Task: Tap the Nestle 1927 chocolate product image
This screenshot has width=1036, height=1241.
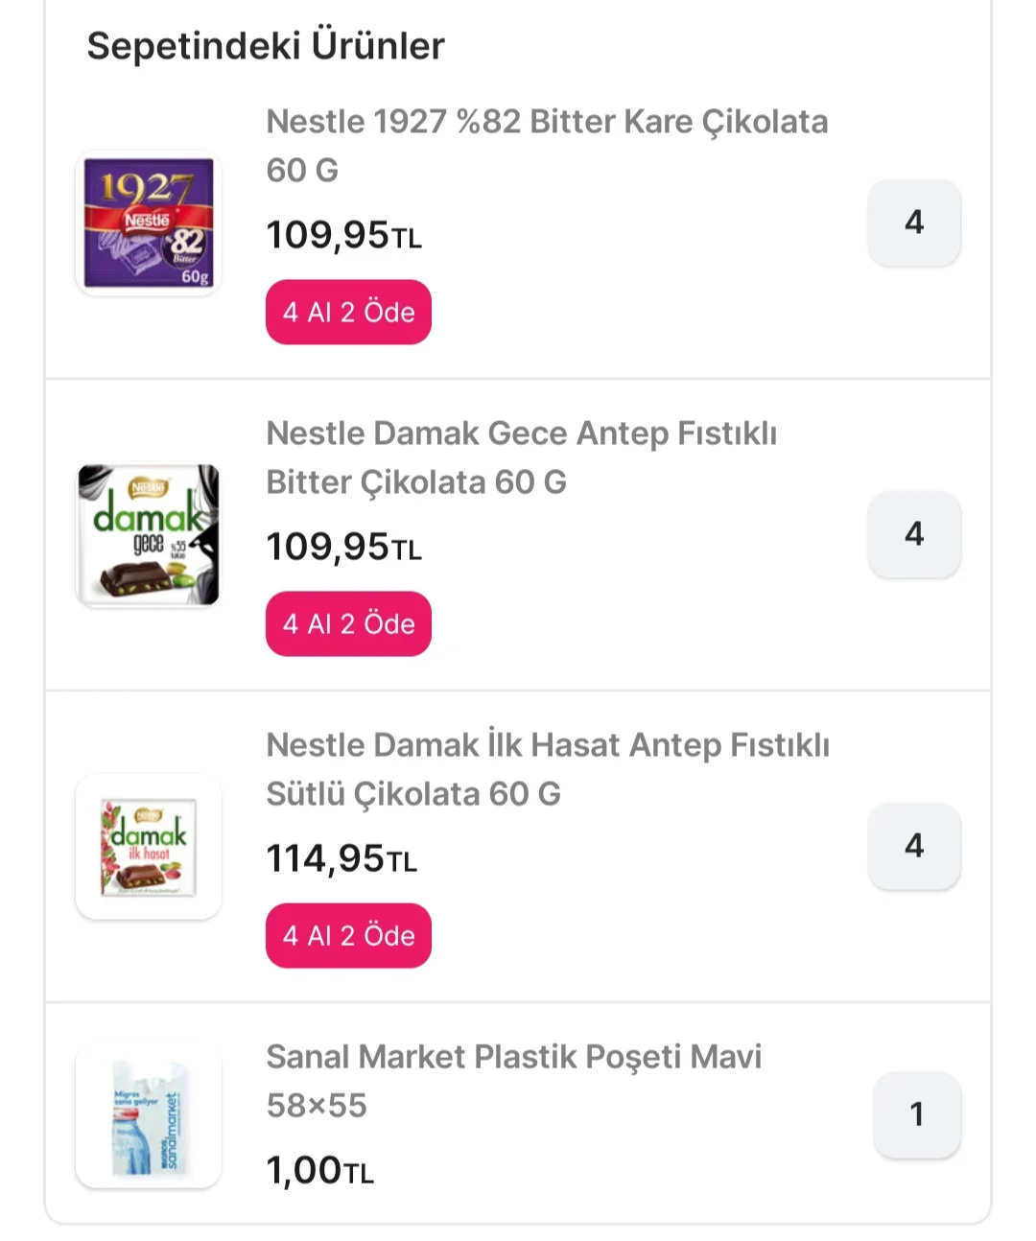Action: coord(149,223)
